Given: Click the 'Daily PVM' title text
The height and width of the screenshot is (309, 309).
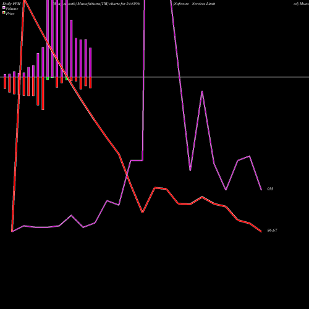Looking at the screenshot, I should pos(12,4).
